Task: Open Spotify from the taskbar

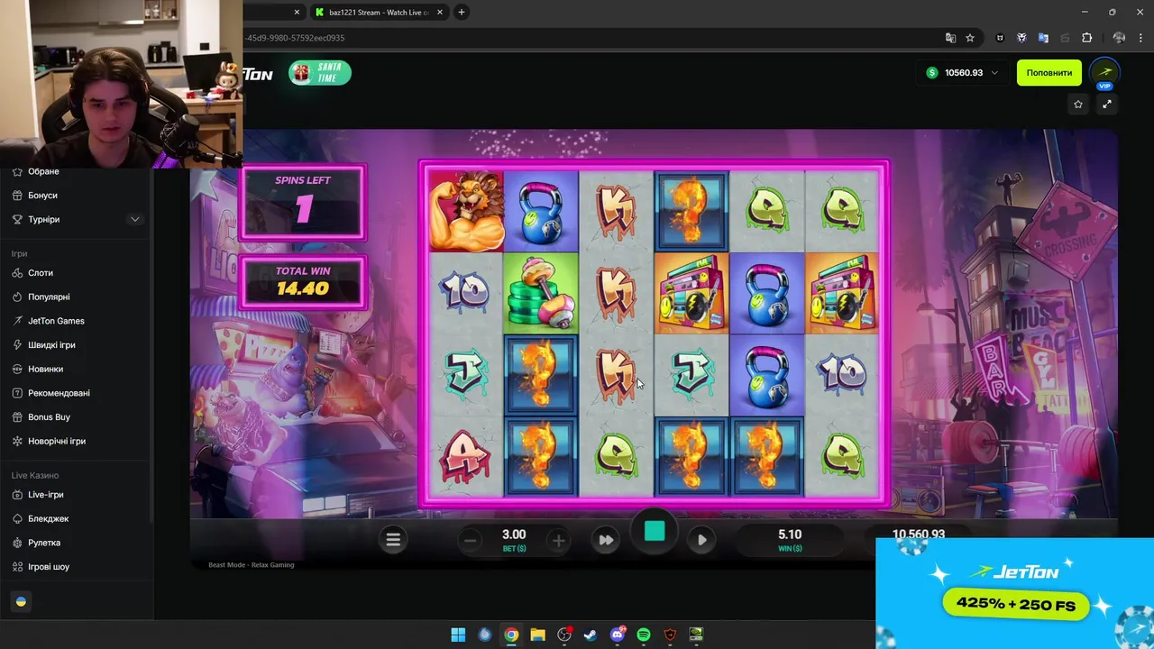Action: click(644, 635)
